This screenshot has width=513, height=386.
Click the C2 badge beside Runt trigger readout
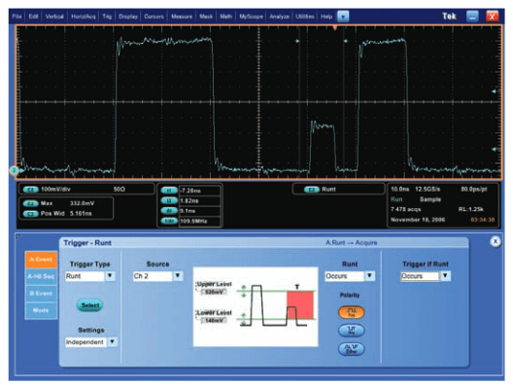pos(312,190)
